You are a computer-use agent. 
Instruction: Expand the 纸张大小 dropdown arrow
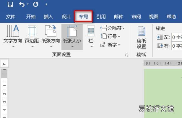[73, 47]
